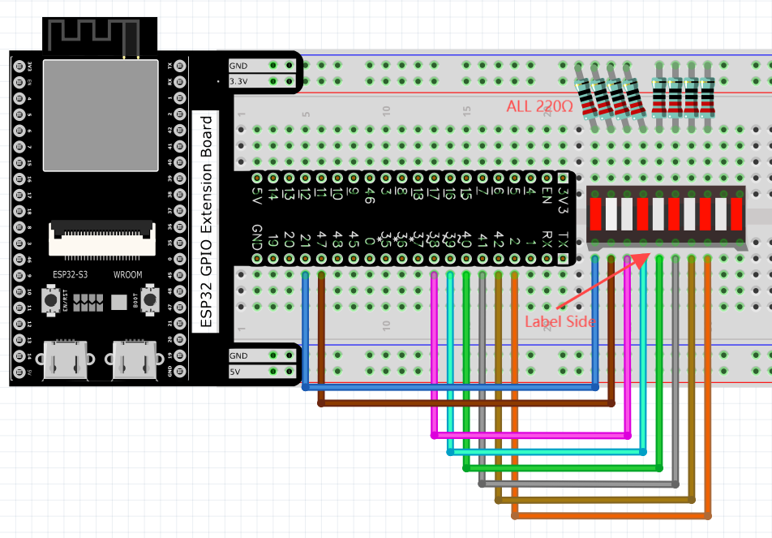Click the gray ESP32-S3 WROOM module shield
The width and height of the screenshot is (772, 538).
101,115
